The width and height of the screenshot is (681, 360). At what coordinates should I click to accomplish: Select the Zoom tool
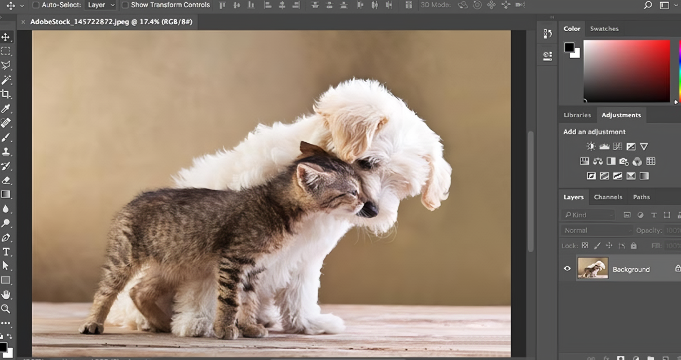click(x=7, y=309)
